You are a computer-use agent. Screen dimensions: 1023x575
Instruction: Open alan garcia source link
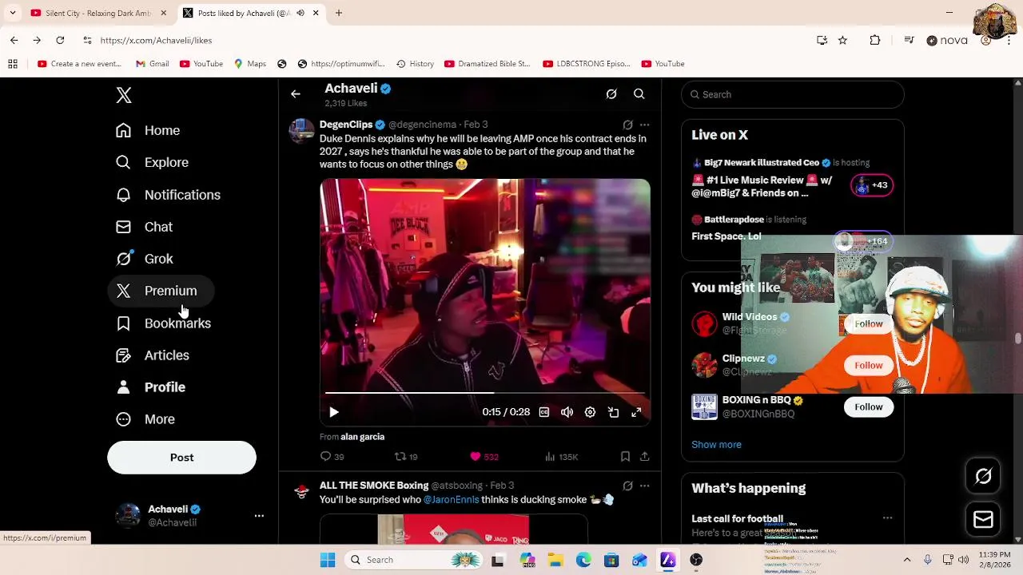coord(362,437)
